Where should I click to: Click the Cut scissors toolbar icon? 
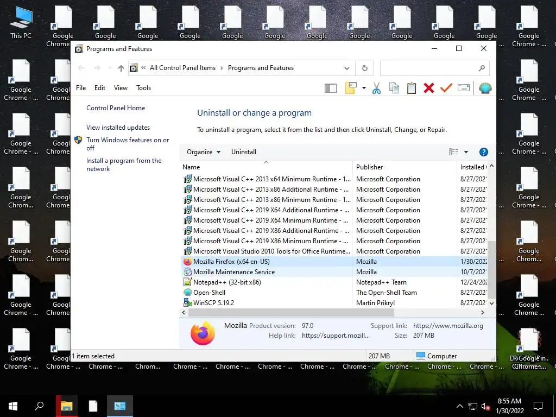[x=377, y=88]
